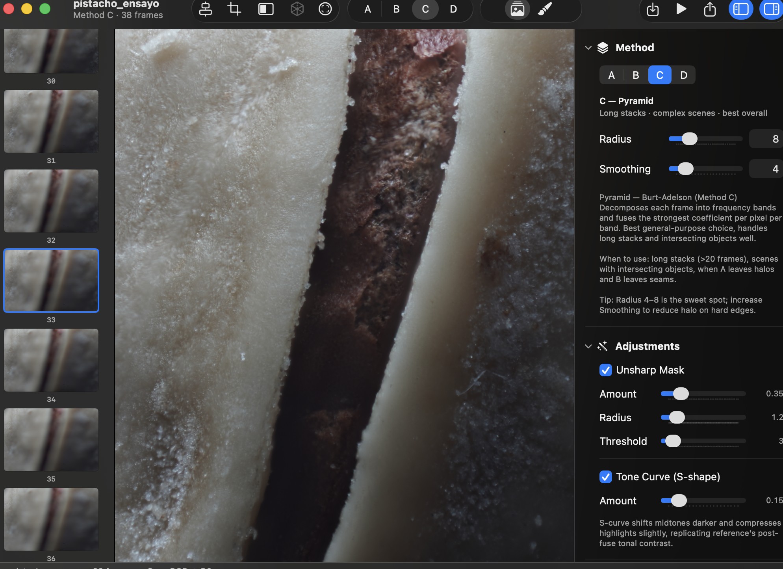The height and width of the screenshot is (569, 783).
Task: Switch to method D in panel selector
Action: (684, 75)
